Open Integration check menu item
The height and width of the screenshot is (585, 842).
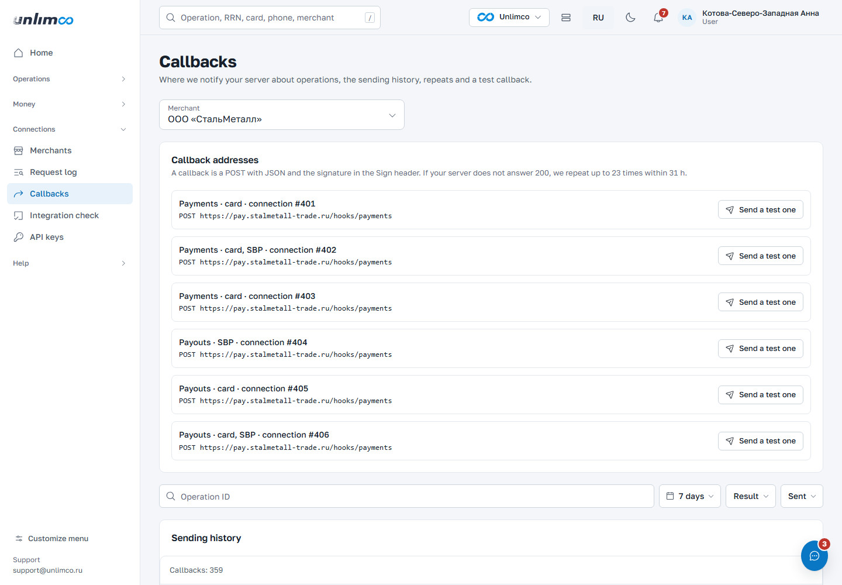70,215
